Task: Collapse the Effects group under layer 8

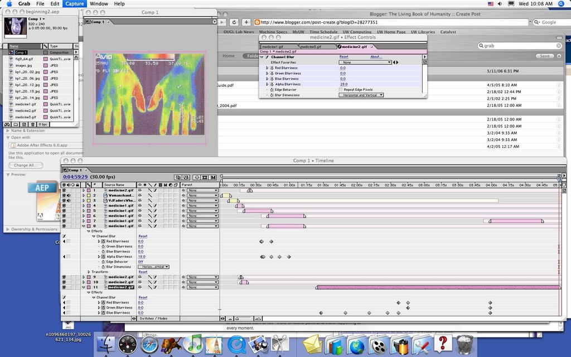Action: point(89,231)
